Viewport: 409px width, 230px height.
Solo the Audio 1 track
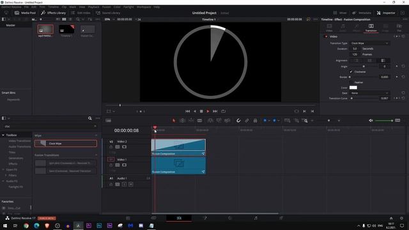(124, 184)
